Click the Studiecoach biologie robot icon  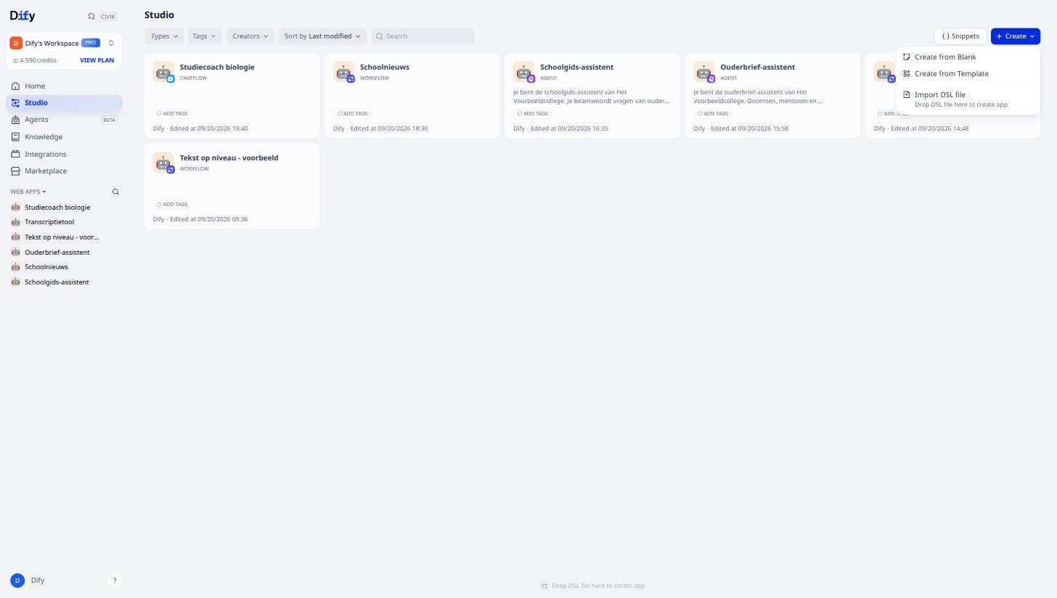pos(163,72)
